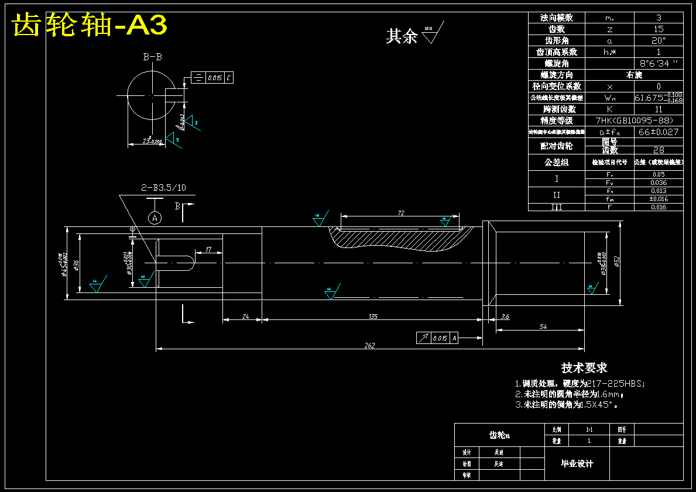Click the 24 length dimension
The width and height of the screenshot is (696, 492).
pos(245,316)
